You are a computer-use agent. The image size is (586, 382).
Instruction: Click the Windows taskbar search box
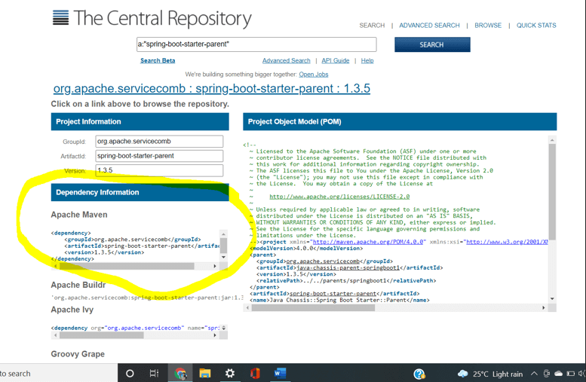pos(58,373)
